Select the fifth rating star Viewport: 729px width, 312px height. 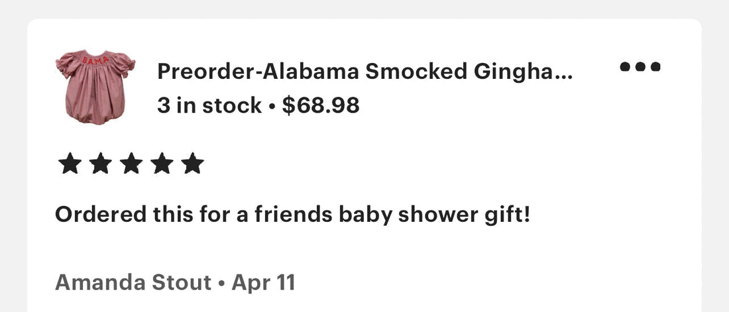pos(192,164)
